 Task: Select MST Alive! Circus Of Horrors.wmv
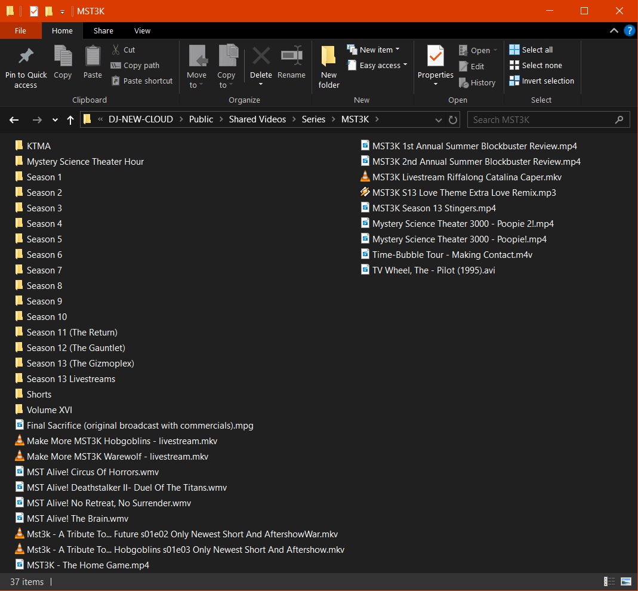coord(87,472)
